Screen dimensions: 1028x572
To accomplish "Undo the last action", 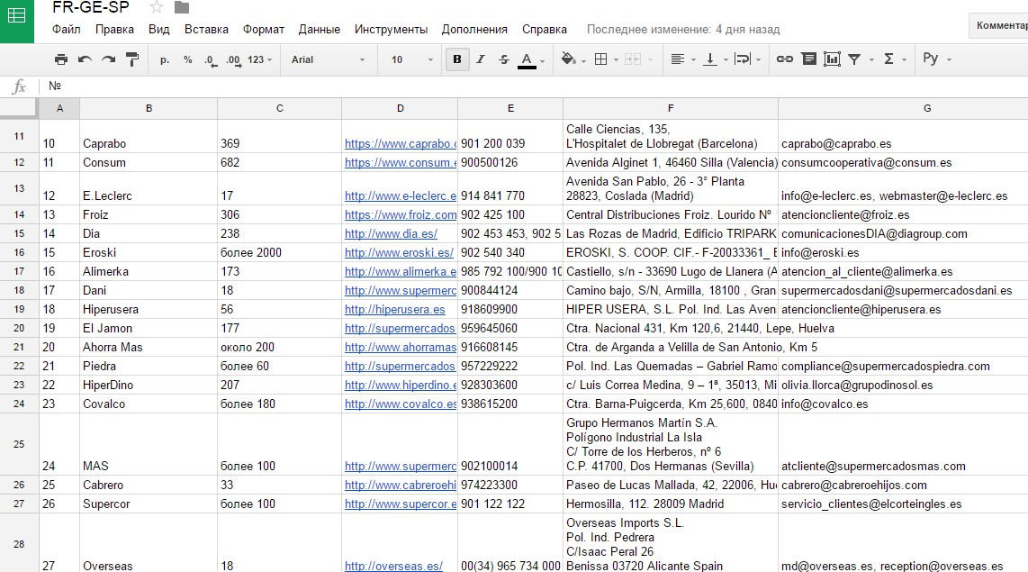I will tap(85, 59).
